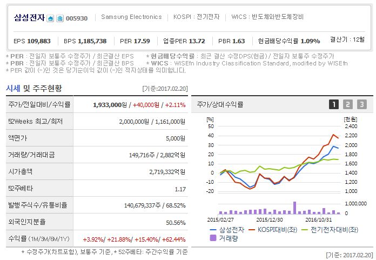
Task: Select 6M return +15.40%
Action: pyautogui.click(x=146, y=239)
